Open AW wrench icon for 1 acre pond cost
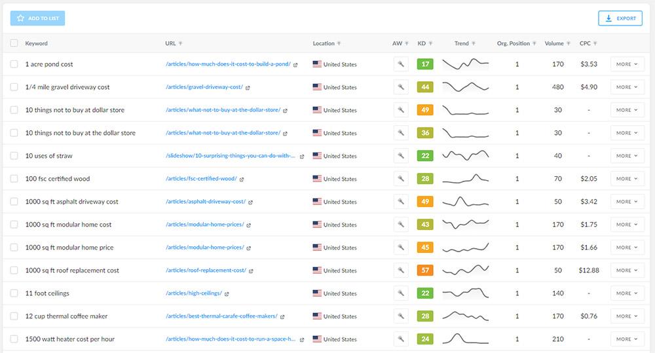Image resolution: width=655 pixels, height=353 pixels. [x=401, y=64]
